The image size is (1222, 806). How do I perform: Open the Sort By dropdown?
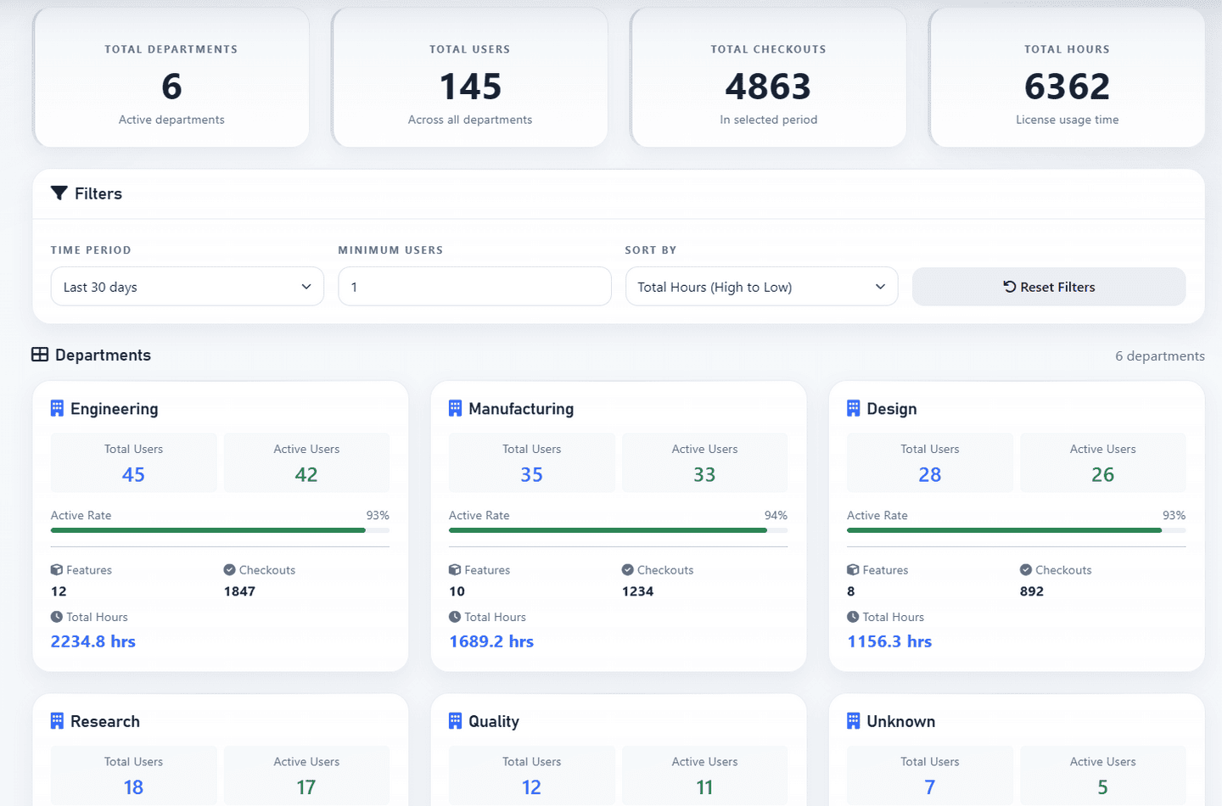coord(761,287)
